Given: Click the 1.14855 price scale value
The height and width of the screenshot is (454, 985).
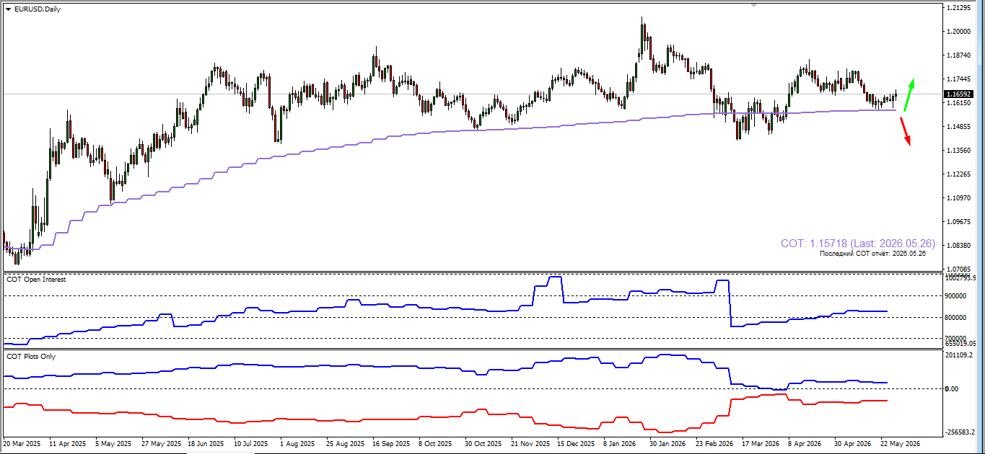Looking at the screenshot, I should tap(958, 127).
